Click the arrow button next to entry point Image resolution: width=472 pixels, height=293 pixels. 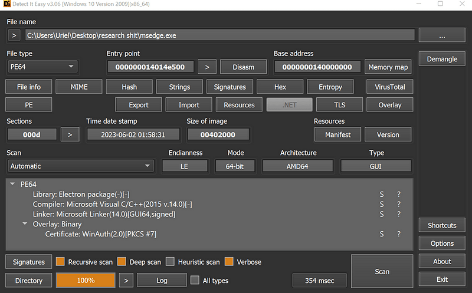pos(207,67)
